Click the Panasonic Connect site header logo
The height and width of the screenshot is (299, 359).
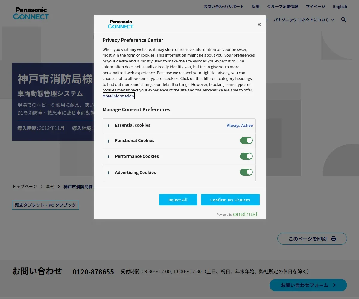click(31, 14)
